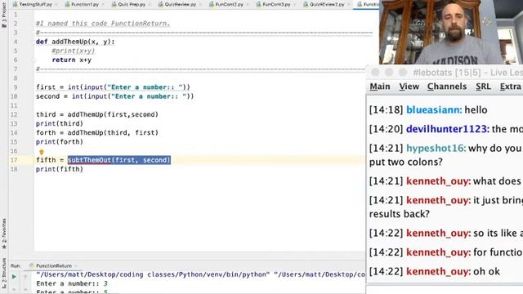Switch to the TestingStuff.py tab
The width and height of the screenshot is (523, 294).
[36, 4]
